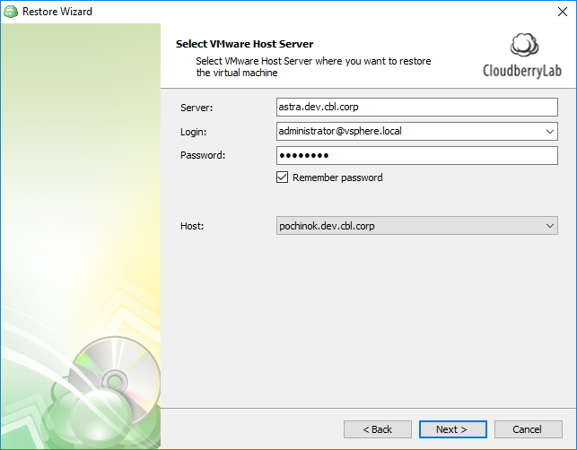Close the Restore Wizard window
Screen dimensions: 577x450
pos(563,12)
